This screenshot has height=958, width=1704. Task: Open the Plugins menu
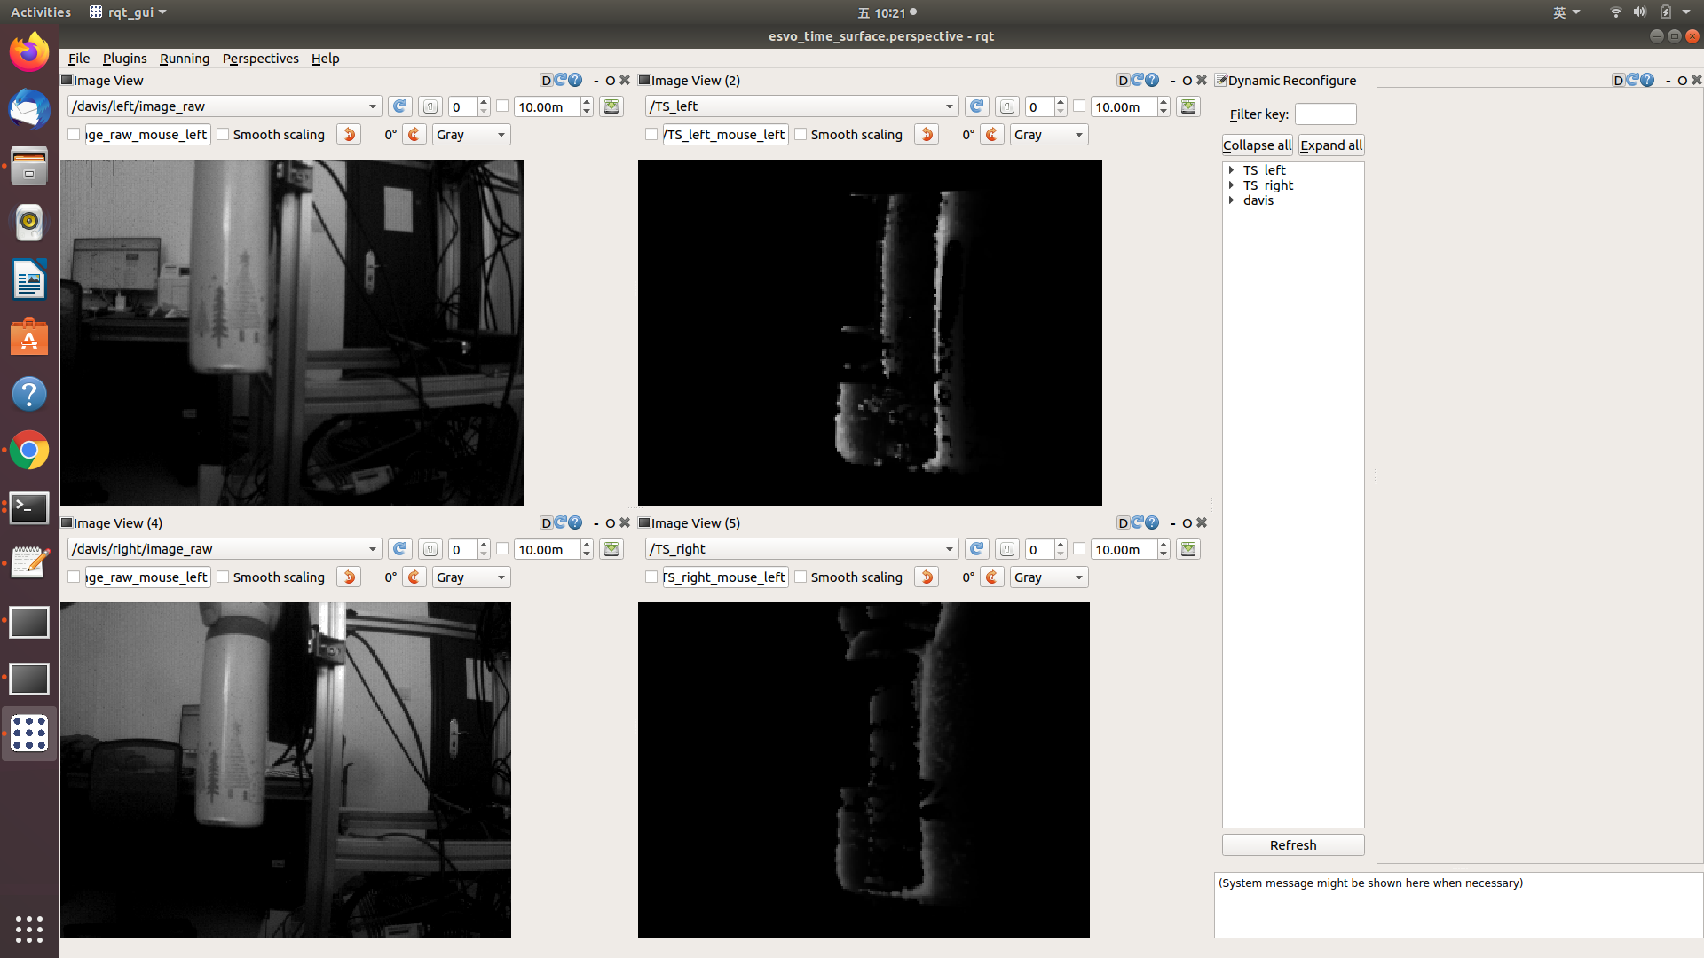point(124,59)
